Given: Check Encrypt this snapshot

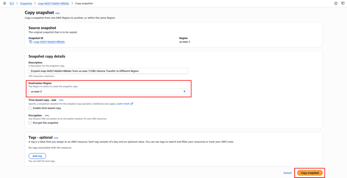Looking at the screenshot, I should coord(30,123).
